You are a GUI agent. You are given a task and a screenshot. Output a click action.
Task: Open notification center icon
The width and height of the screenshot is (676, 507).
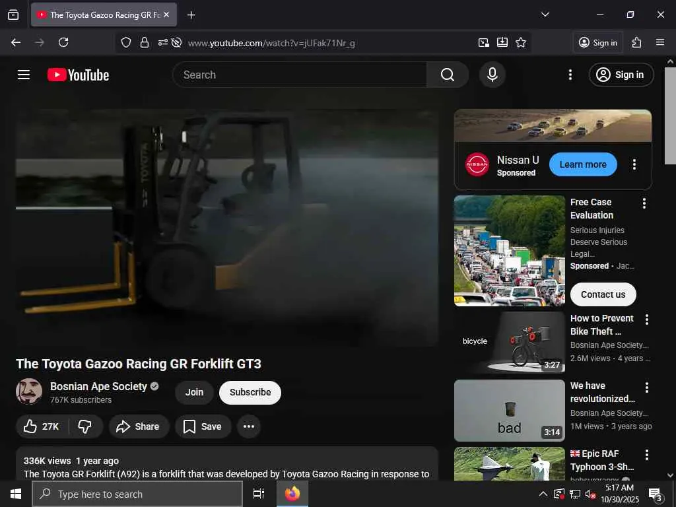click(x=654, y=494)
